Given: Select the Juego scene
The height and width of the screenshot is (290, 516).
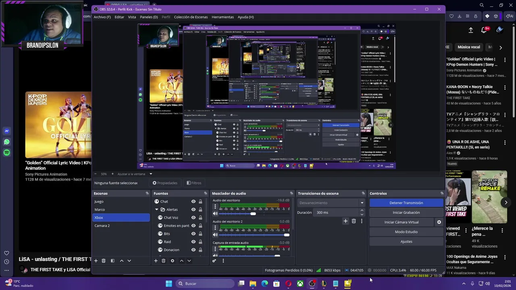Looking at the screenshot, I should [121, 201].
